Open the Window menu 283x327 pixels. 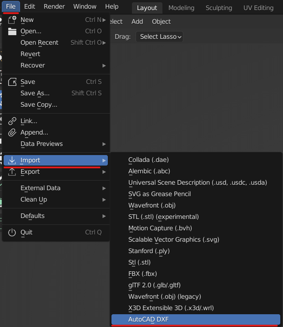tap(85, 6)
